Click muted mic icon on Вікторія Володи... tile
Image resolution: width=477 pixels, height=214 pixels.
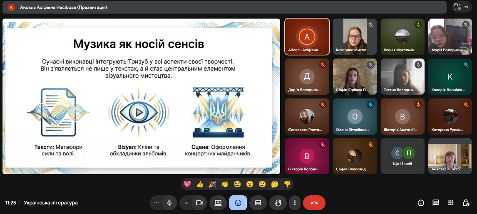[x=323, y=145]
